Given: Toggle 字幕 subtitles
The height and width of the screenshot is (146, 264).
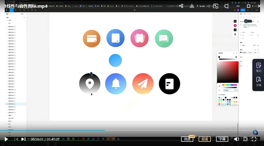Looking at the screenshot, I should click(222, 139).
